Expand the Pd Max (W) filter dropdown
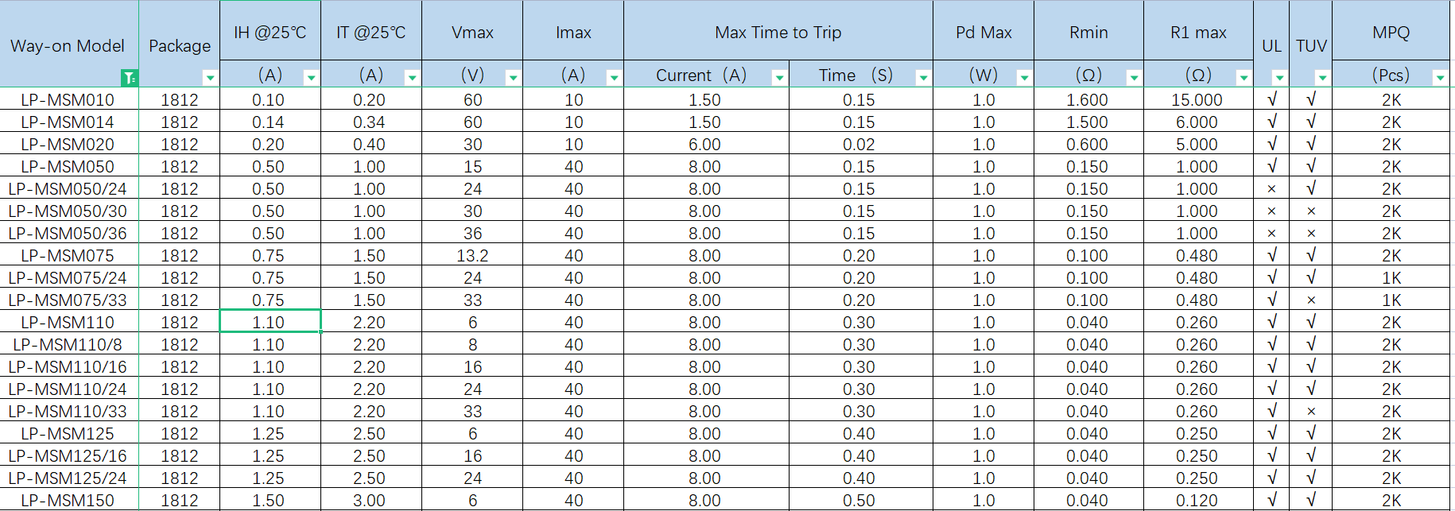The height and width of the screenshot is (511, 1455). pos(1024,78)
